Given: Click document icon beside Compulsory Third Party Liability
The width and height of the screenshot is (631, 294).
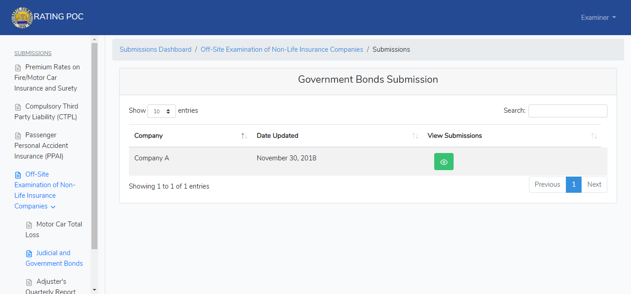Looking at the screenshot, I should click(18, 107).
